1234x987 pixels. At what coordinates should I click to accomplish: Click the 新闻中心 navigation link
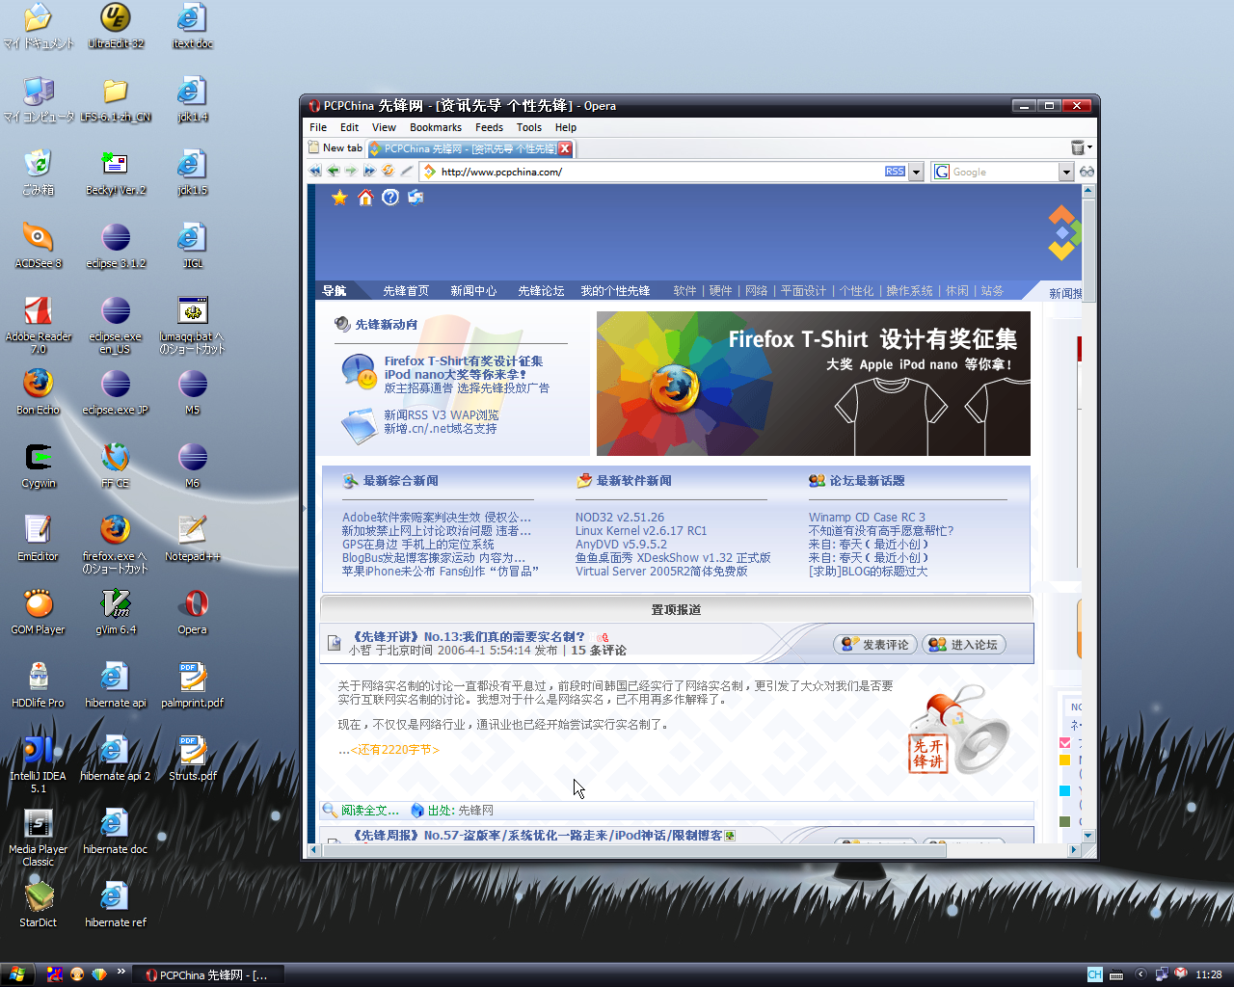473,291
